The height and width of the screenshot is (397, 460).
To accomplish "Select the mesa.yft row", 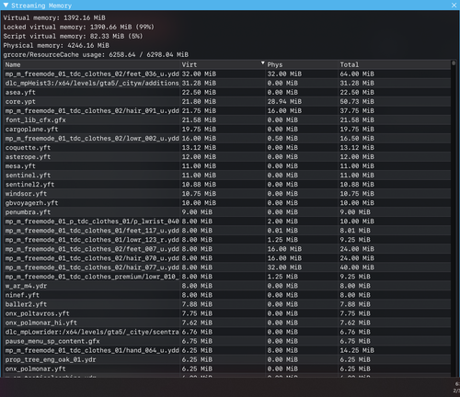I will [x=227, y=166].
